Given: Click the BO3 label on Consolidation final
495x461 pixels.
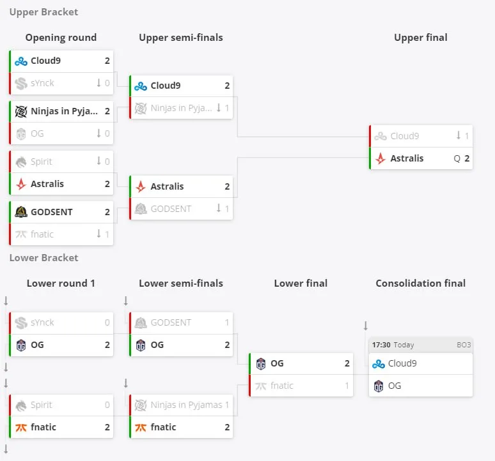Looking at the screenshot, I should (x=464, y=345).
